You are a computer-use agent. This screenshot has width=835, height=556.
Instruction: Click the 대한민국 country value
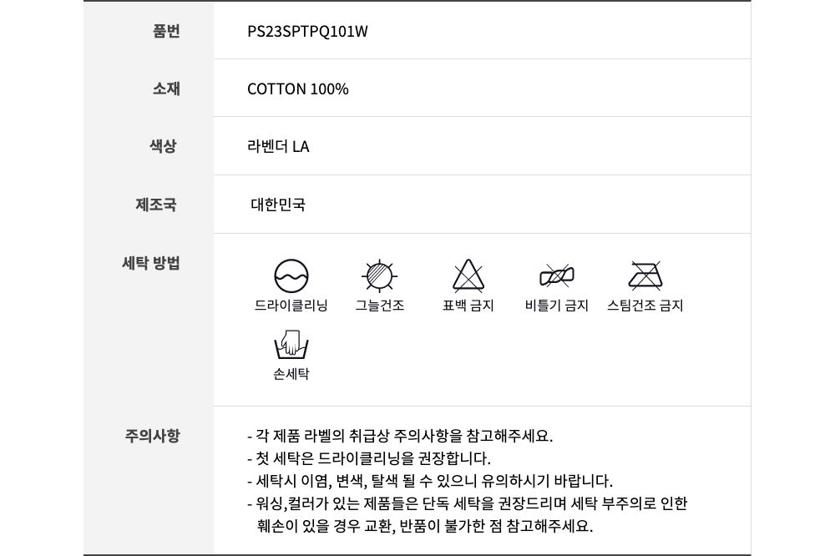tap(278, 205)
